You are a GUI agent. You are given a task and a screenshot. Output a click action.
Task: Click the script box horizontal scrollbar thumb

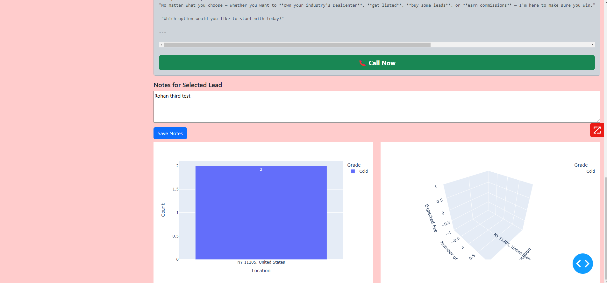(x=297, y=45)
